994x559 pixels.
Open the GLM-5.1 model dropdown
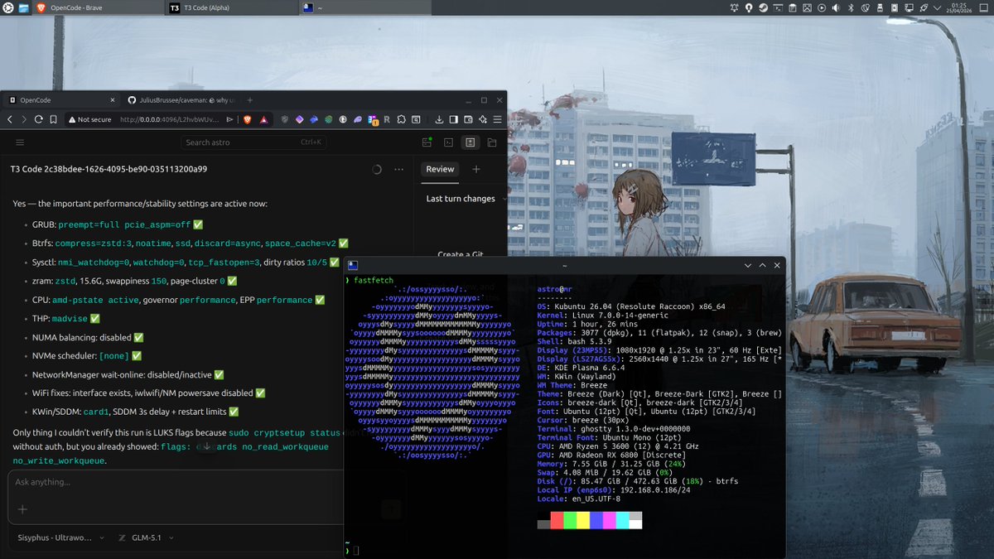(147, 537)
